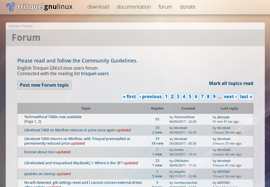Open page 1 of the Technoethical T400s topic
The height and width of the screenshot is (187, 270).
point(36,122)
